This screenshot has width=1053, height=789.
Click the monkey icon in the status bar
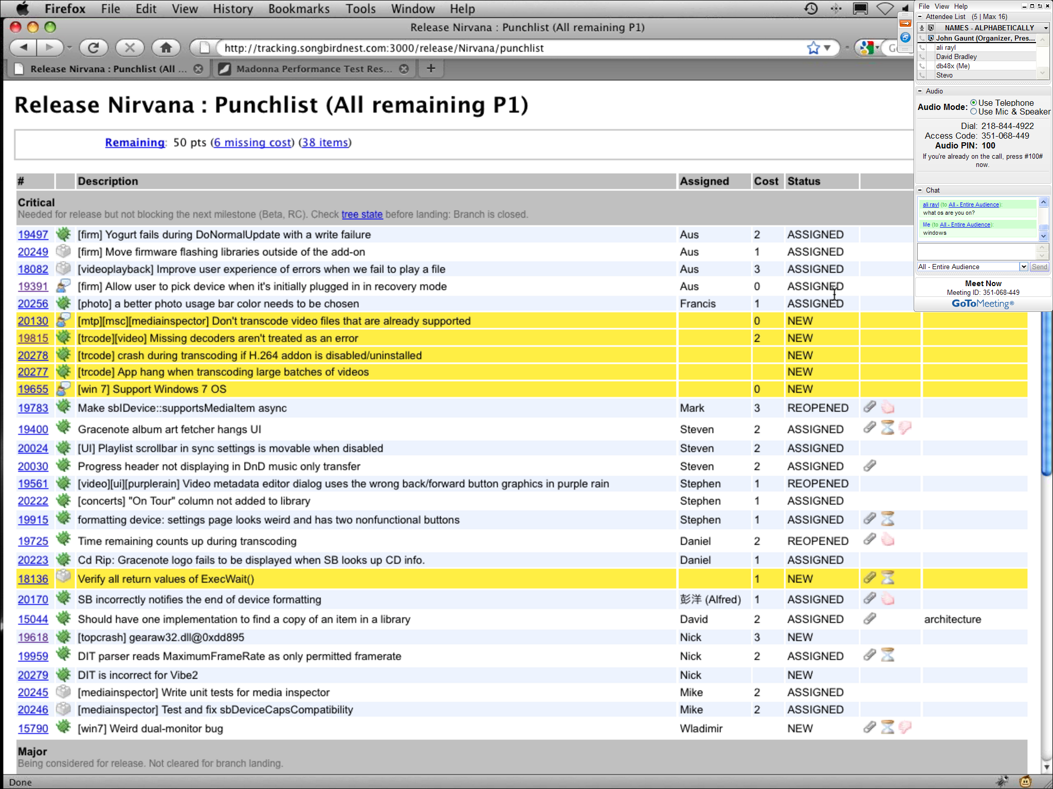[x=1025, y=782]
